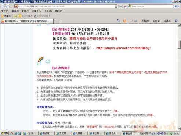Expand the Print dropdown arrow
The height and width of the screenshot is (136, 181).
pyautogui.click(x=139, y=21)
